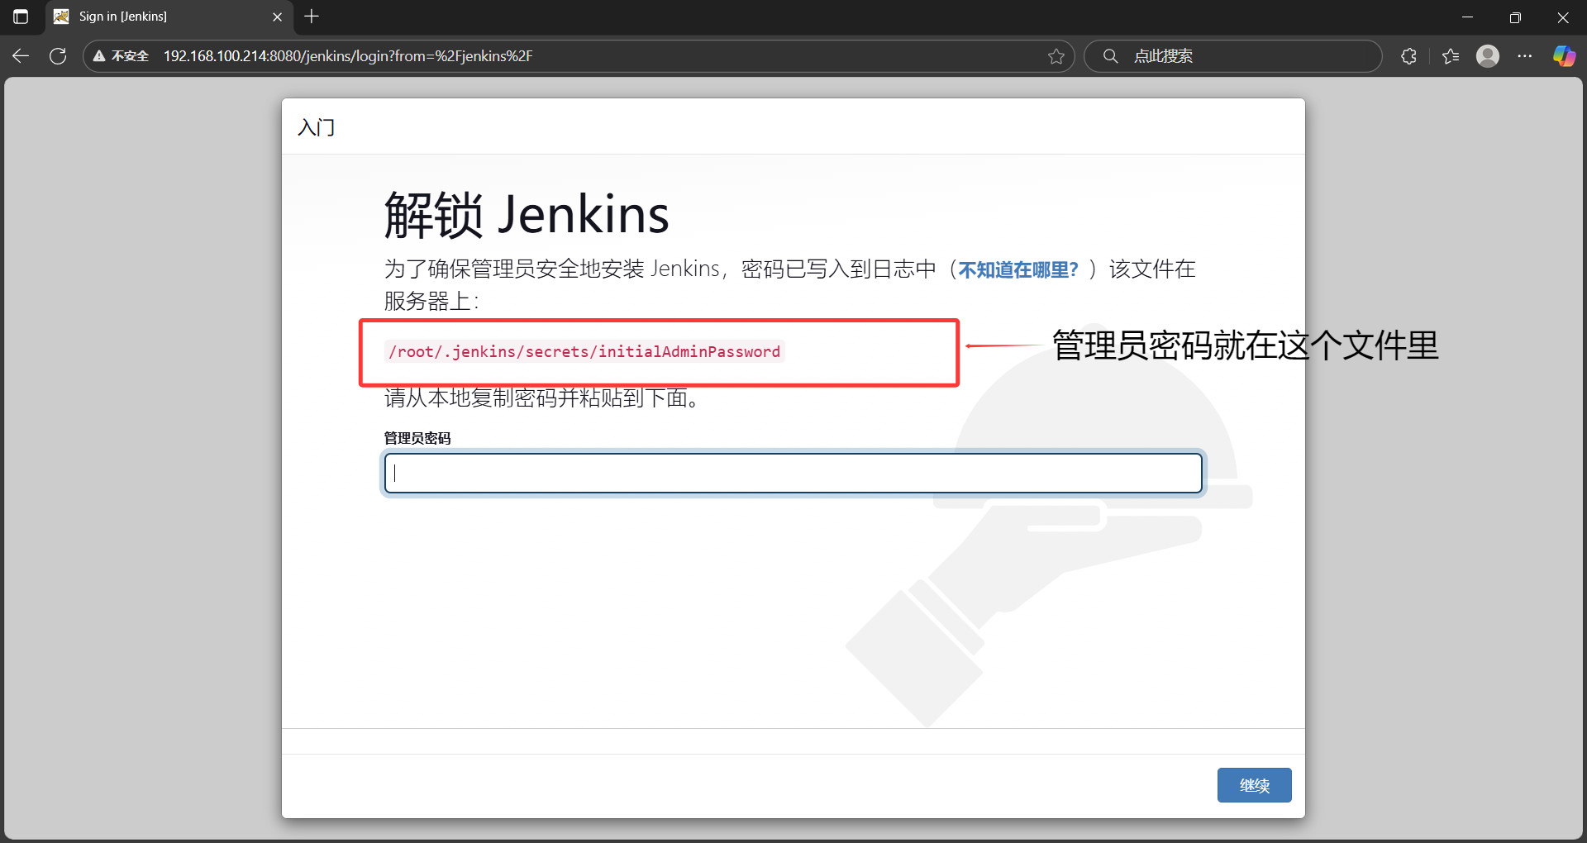Image resolution: width=1587 pixels, height=843 pixels.
Task: Open a new browser tab
Action: 312,17
